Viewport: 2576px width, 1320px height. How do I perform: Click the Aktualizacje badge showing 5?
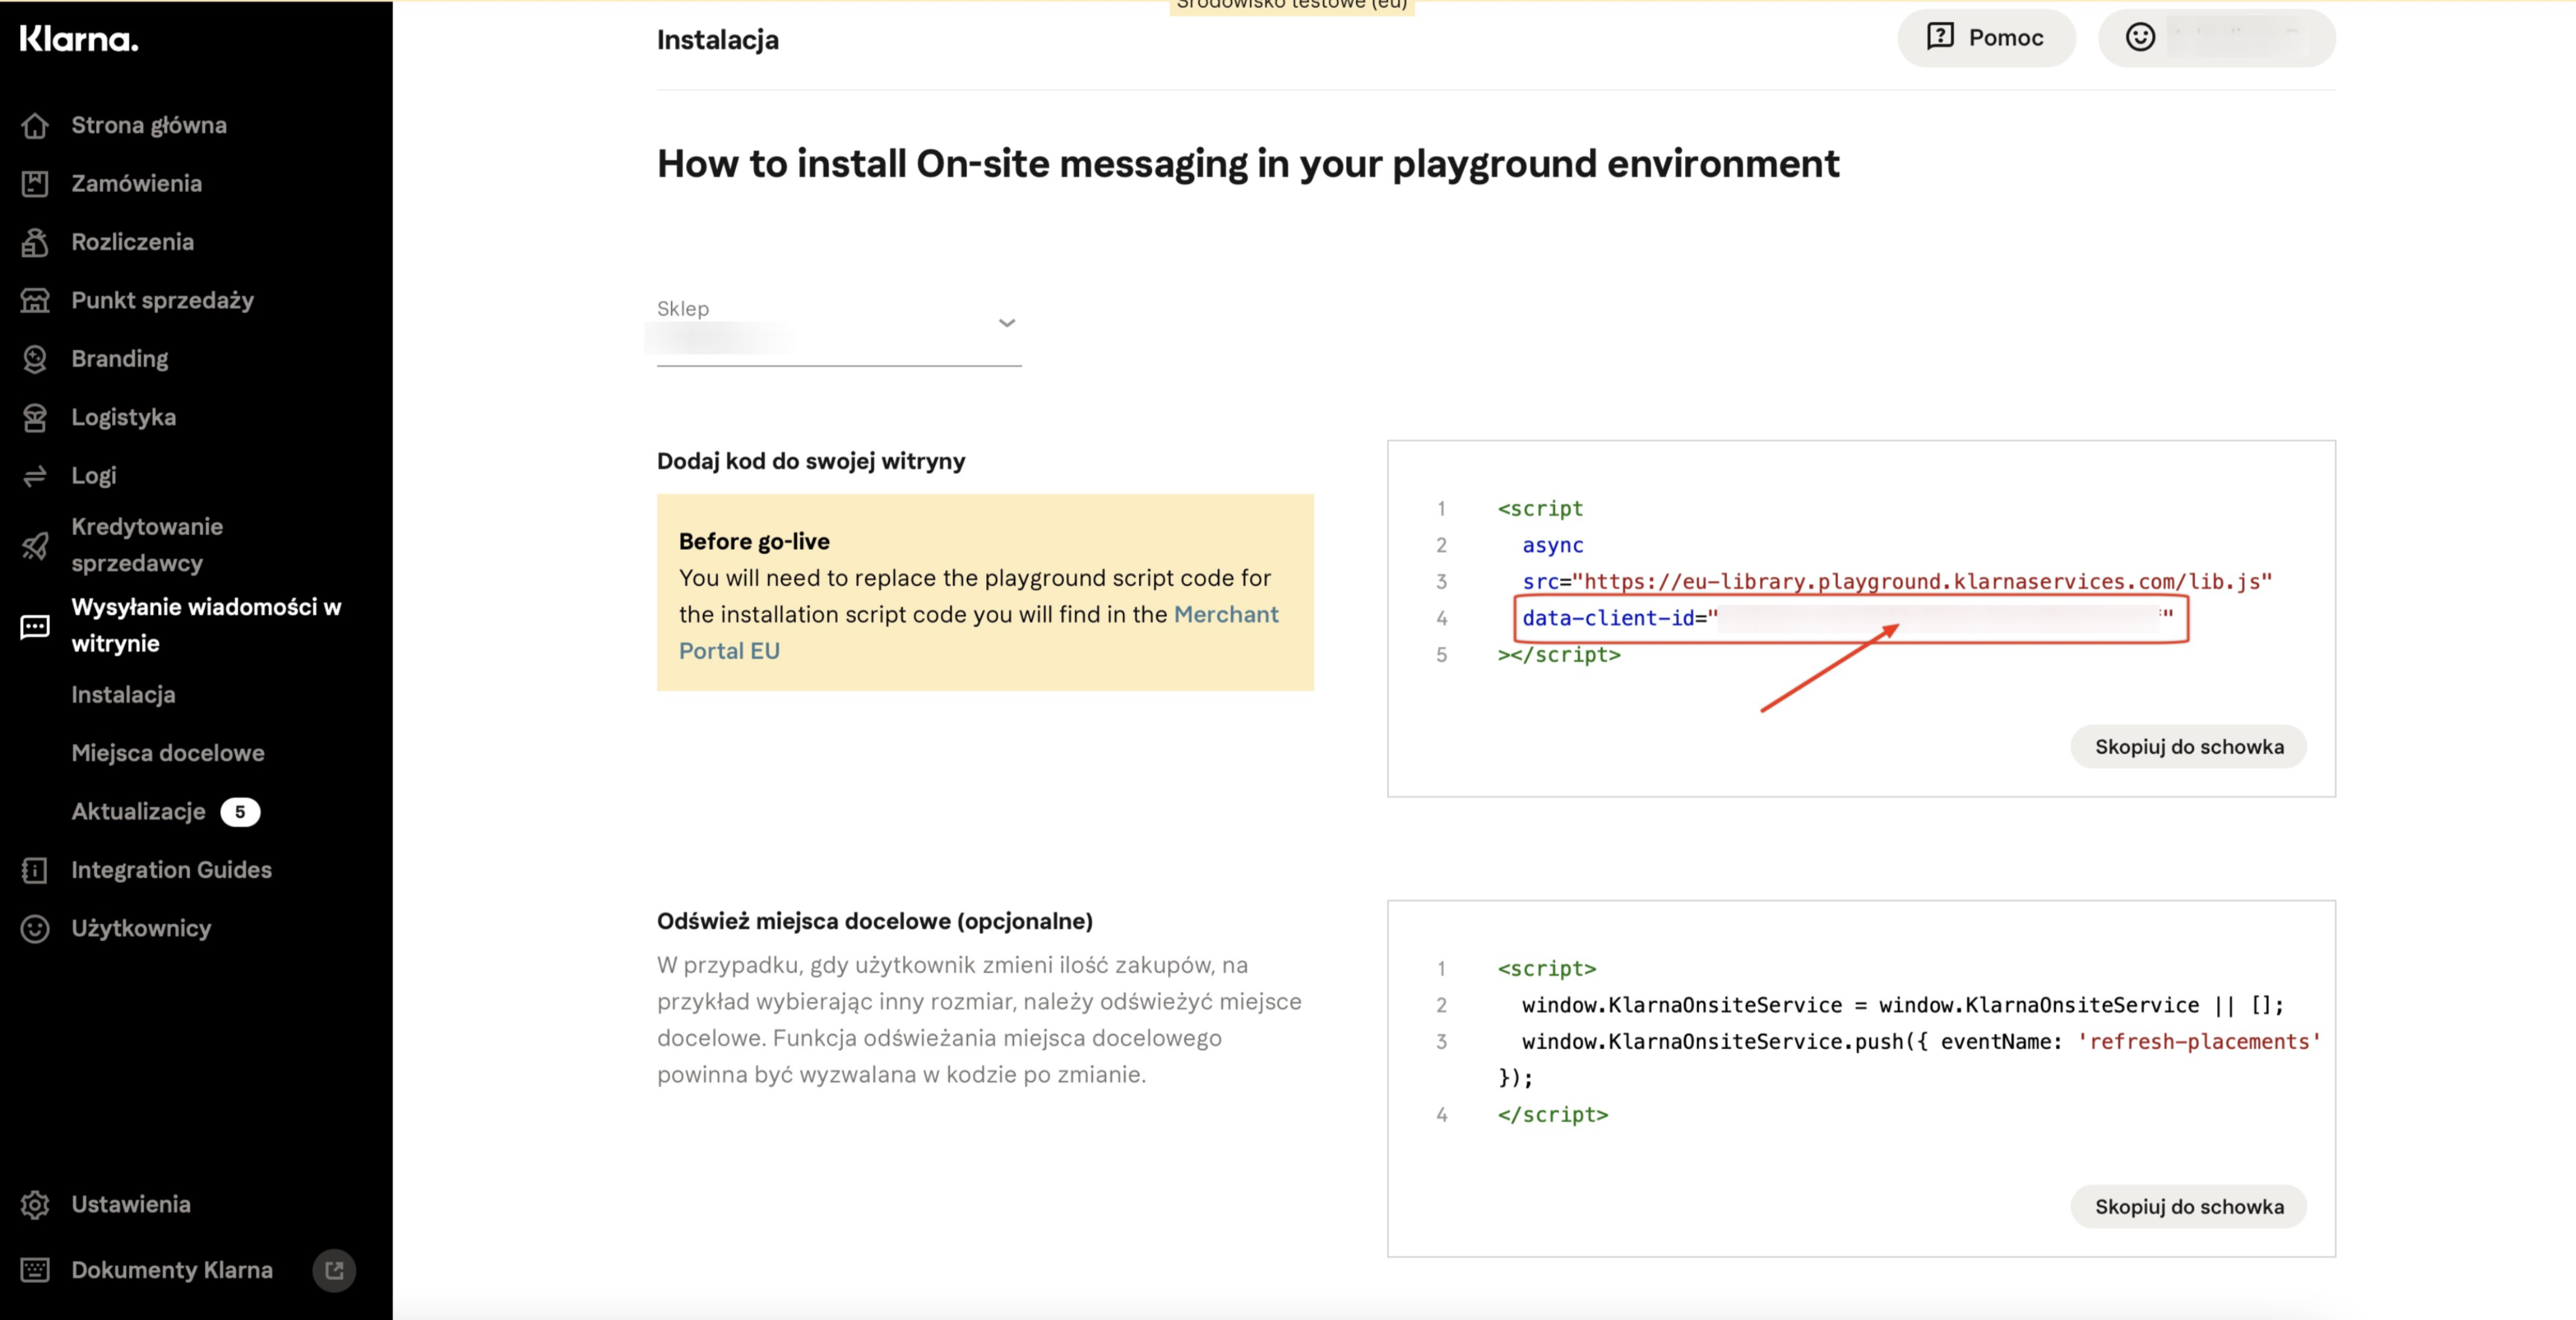[240, 812]
